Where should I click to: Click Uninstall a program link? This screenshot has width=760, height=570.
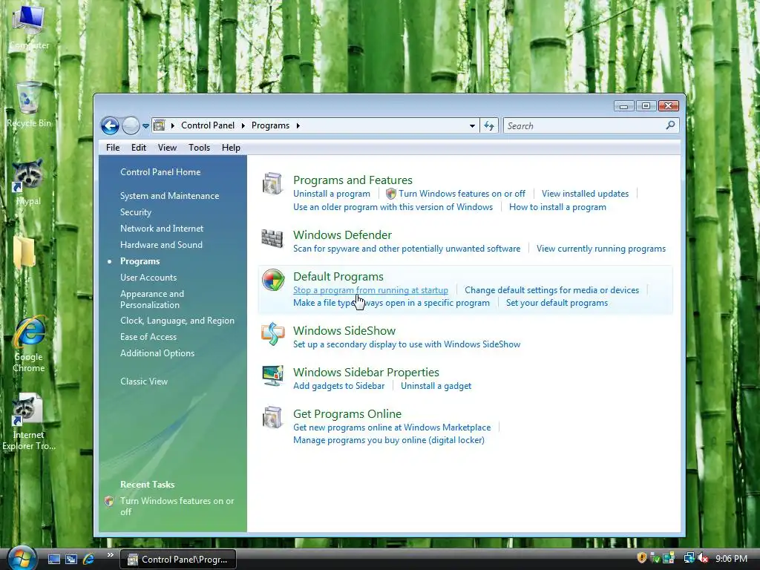point(332,194)
